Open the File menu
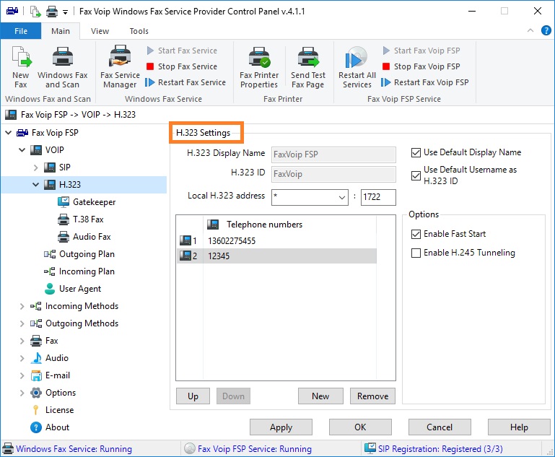Screen dimensions: 555x457 tap(21, 31)
